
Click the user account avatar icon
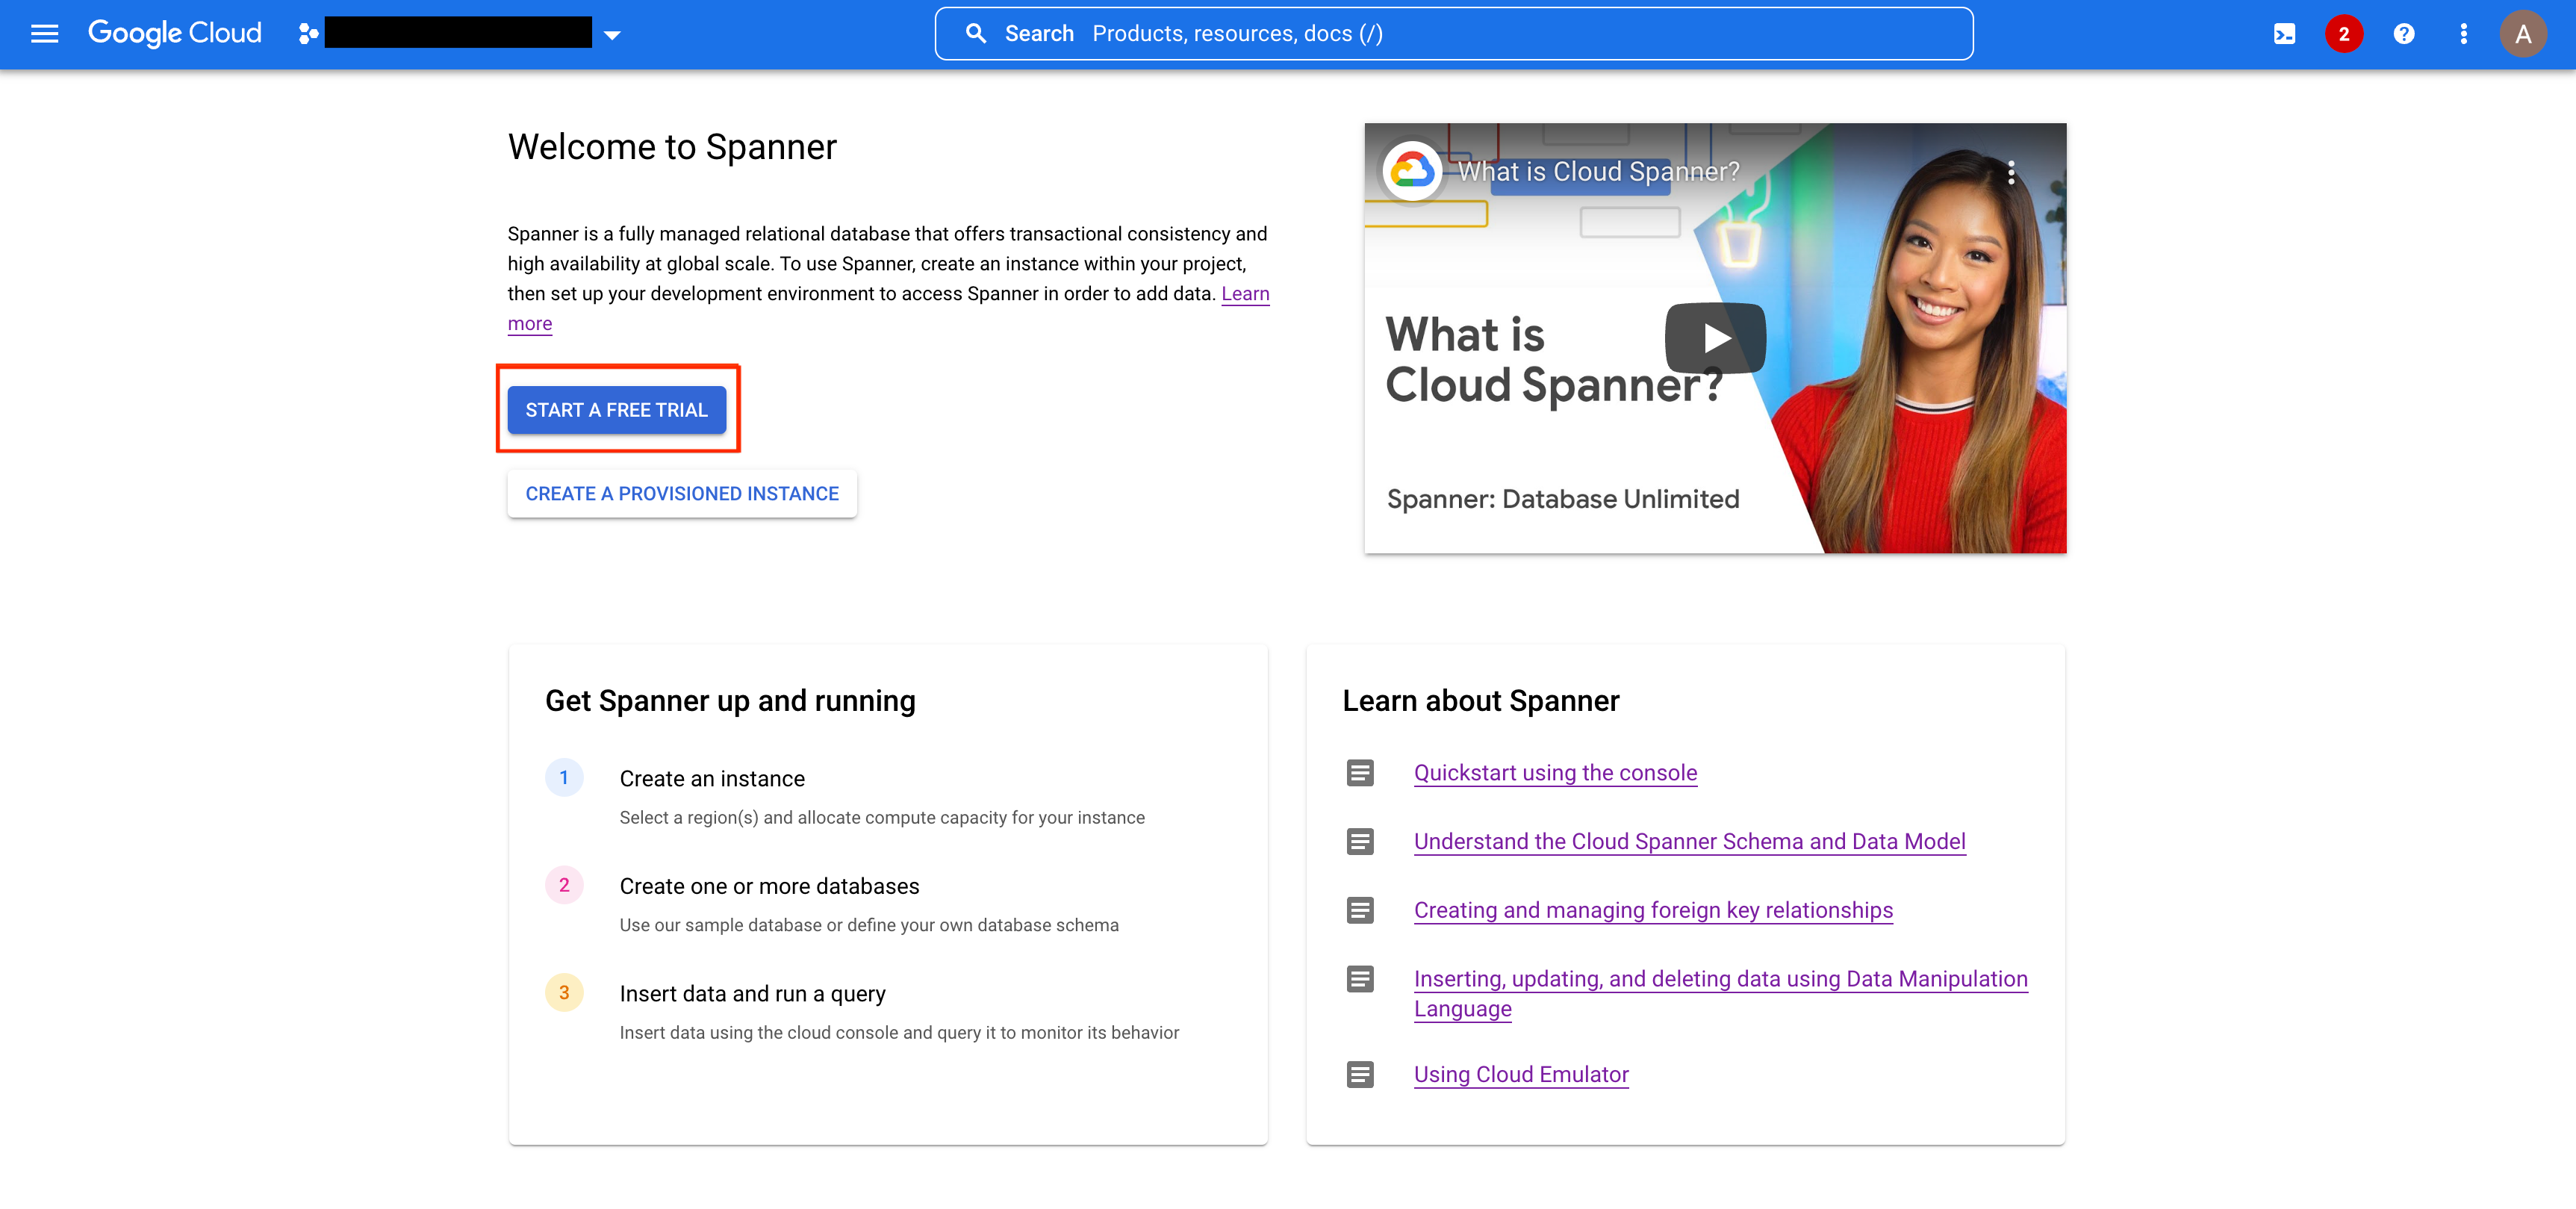(x=2525, y=33)
